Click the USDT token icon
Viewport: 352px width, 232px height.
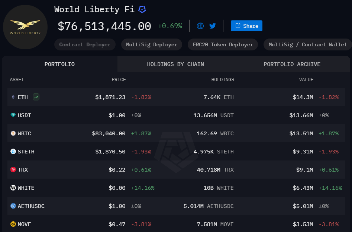point(13,115)
